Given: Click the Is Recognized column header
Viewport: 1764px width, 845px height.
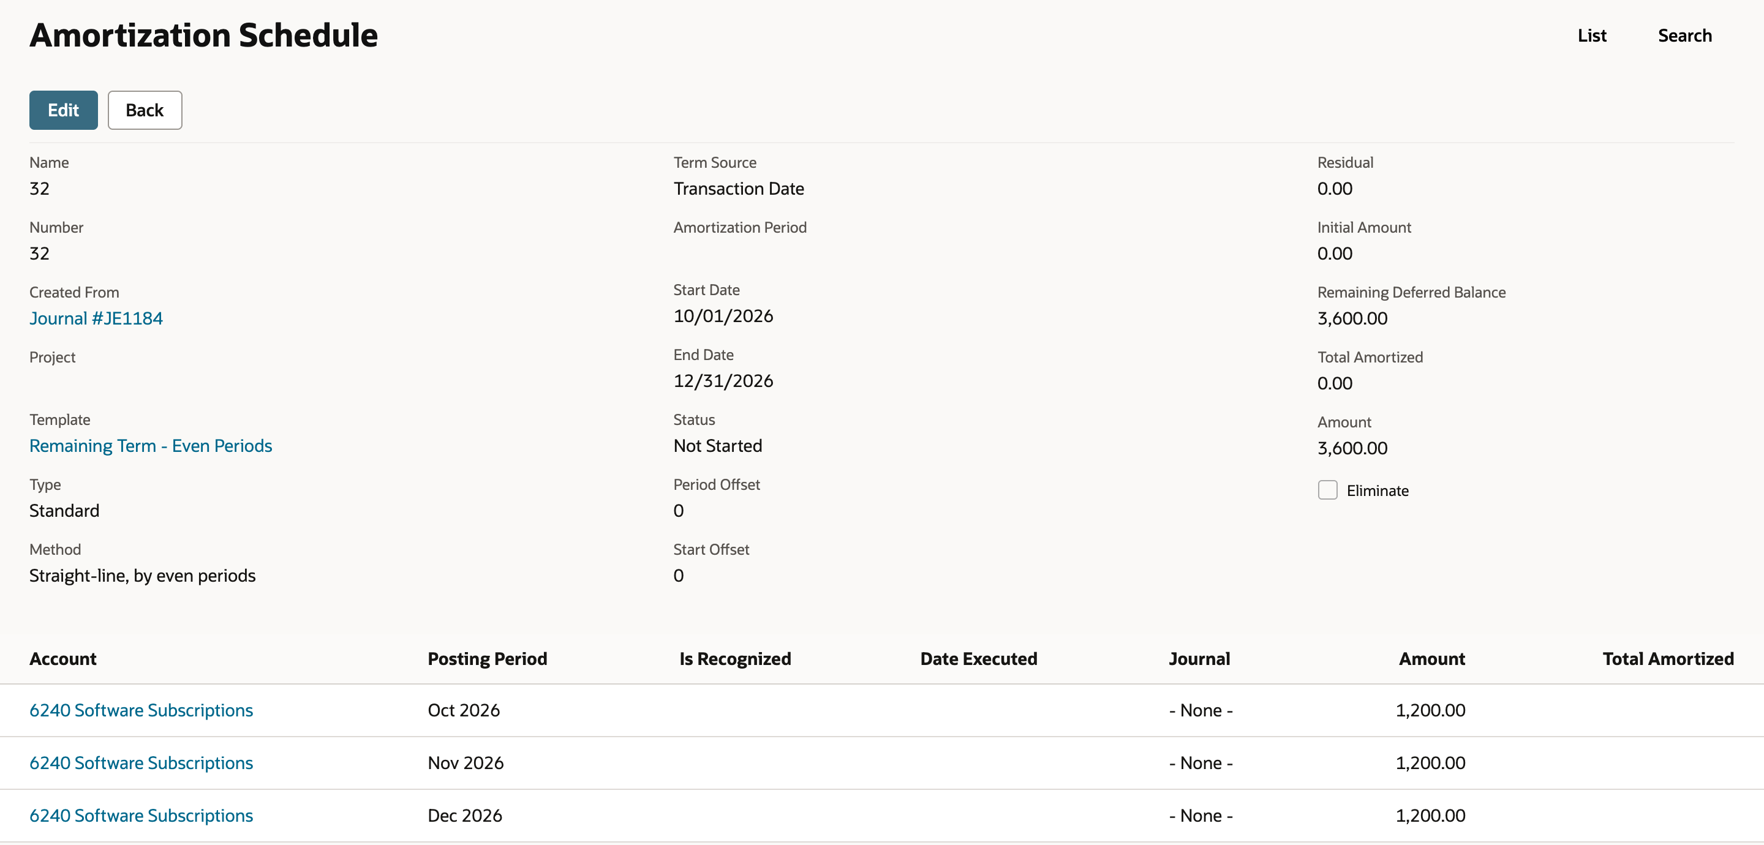Looking at the screenshot, I should [x=736, y=659].
